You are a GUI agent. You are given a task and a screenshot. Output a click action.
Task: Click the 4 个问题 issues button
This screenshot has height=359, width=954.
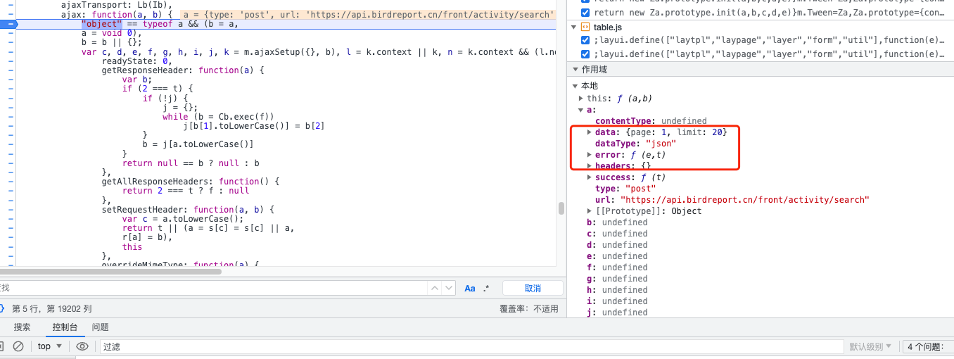click(x=927, y=346)
